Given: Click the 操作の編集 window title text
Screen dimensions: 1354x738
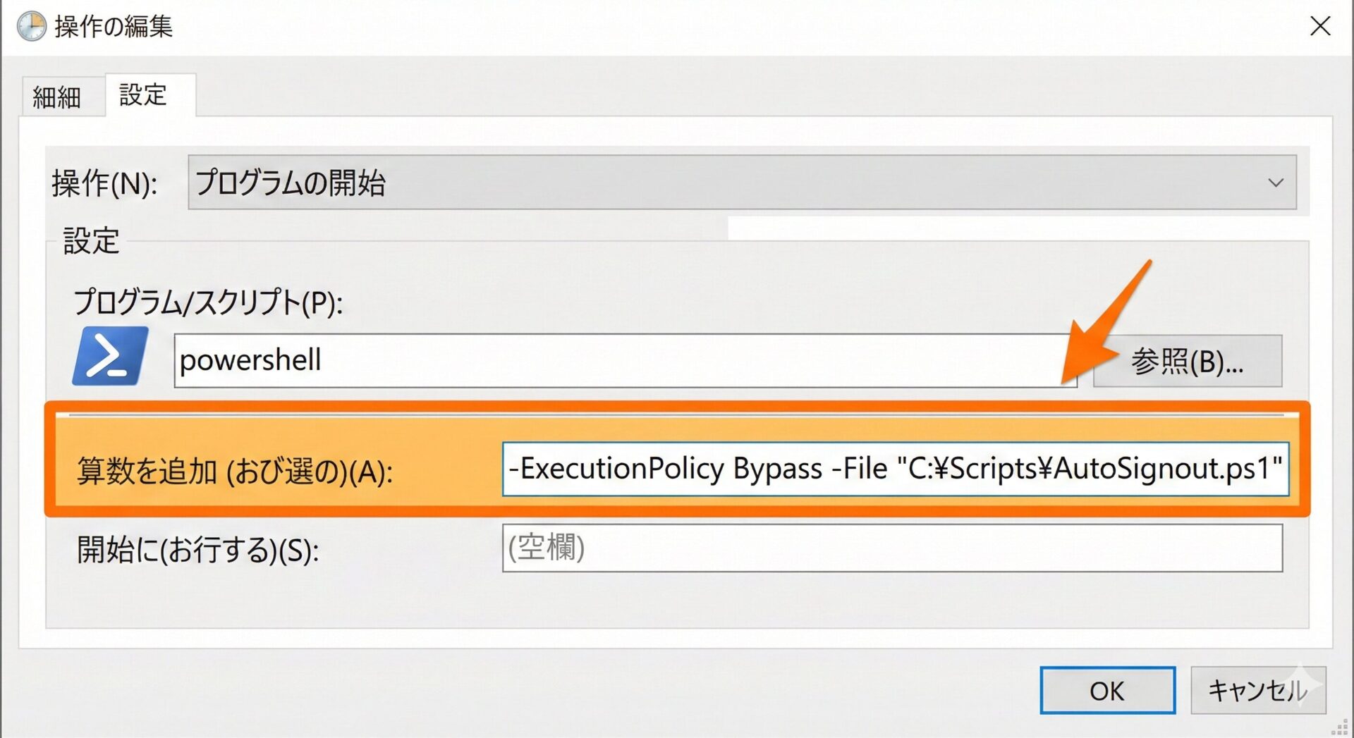Looking at the screenshot, I should click(x=114, y=27).
